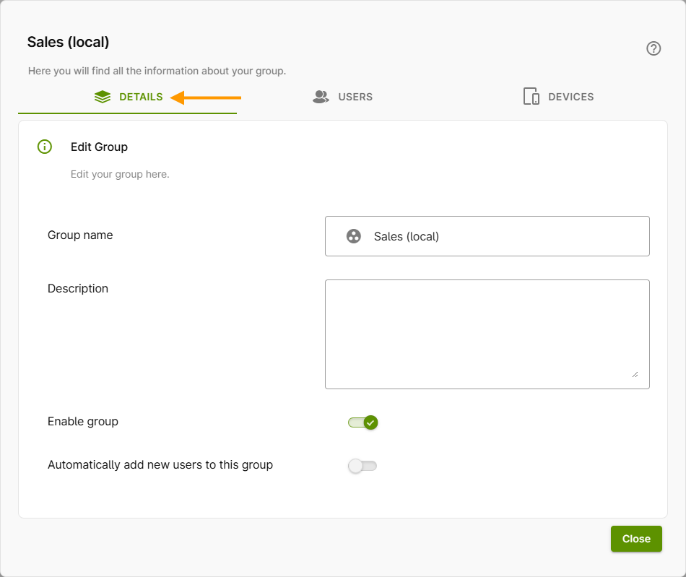This screenshot has width=686, height=577.
Task: Click the green info icon near Edit Group
Action: (x=44, y=147)
